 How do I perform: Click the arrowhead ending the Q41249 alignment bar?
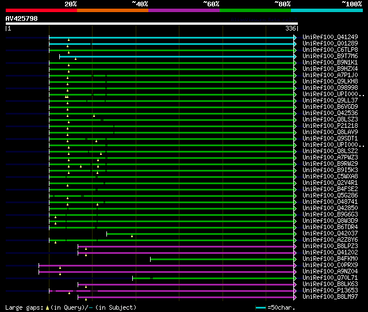click(x=296, y=37)
